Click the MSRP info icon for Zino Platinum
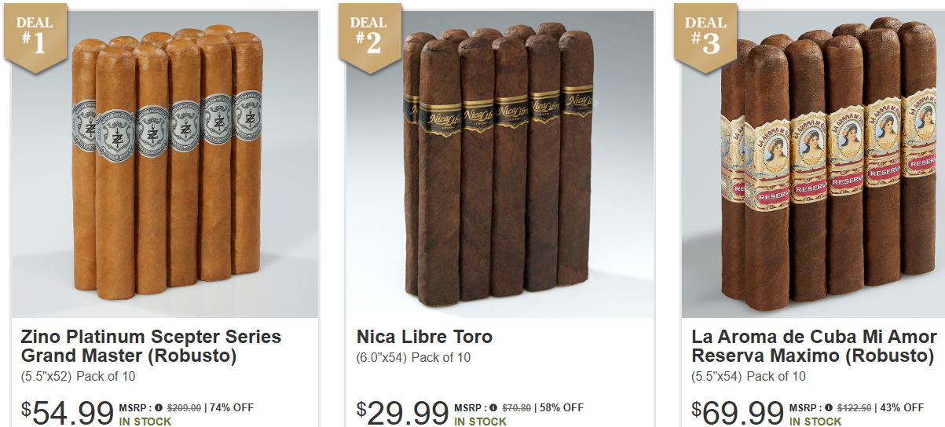Image resolution: width=945 pixels, height=427 pixels. coord(159,408)
